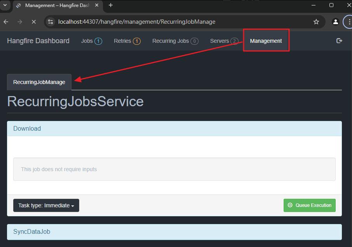This screenshot has height=247, width=352.
Task: Open the Chrome profile icon
Action: click(335, 22)
